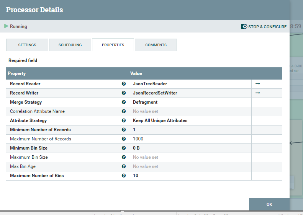
Task: Click help icon for Maximum Number of Bins
Action: [124, 176]
